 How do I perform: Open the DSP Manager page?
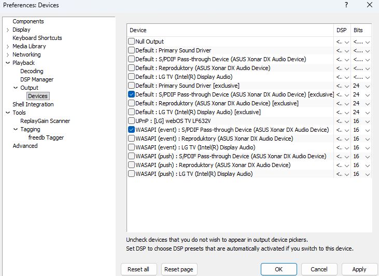point(37,79)
